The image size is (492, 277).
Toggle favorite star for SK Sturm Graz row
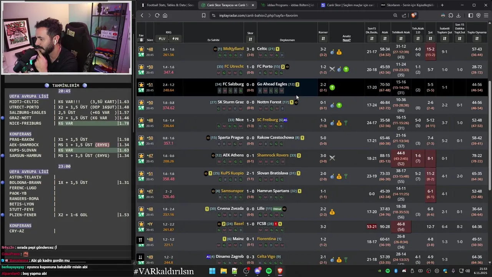tap(141, 102)
